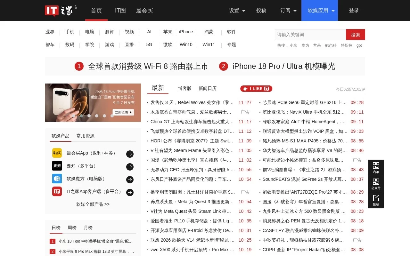Open the AI category
The image size is (410, 256).
[149, 32]
